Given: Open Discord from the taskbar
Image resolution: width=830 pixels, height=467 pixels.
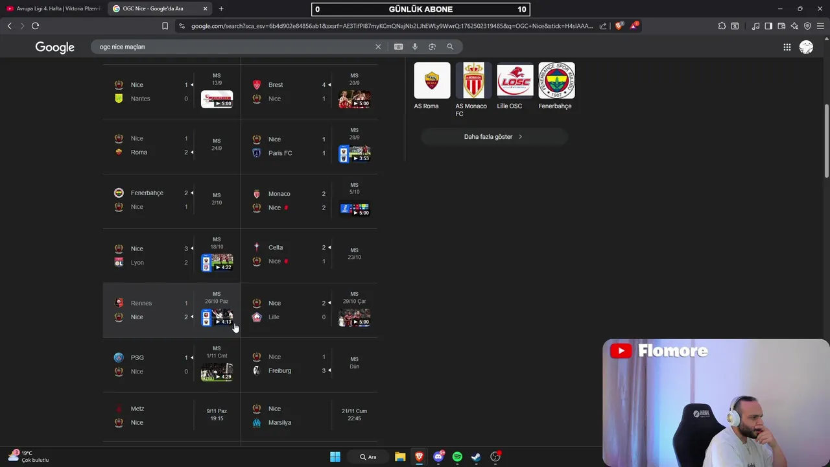Looking at the screenshot, I should pyautogui.click(x=438, y=457).
